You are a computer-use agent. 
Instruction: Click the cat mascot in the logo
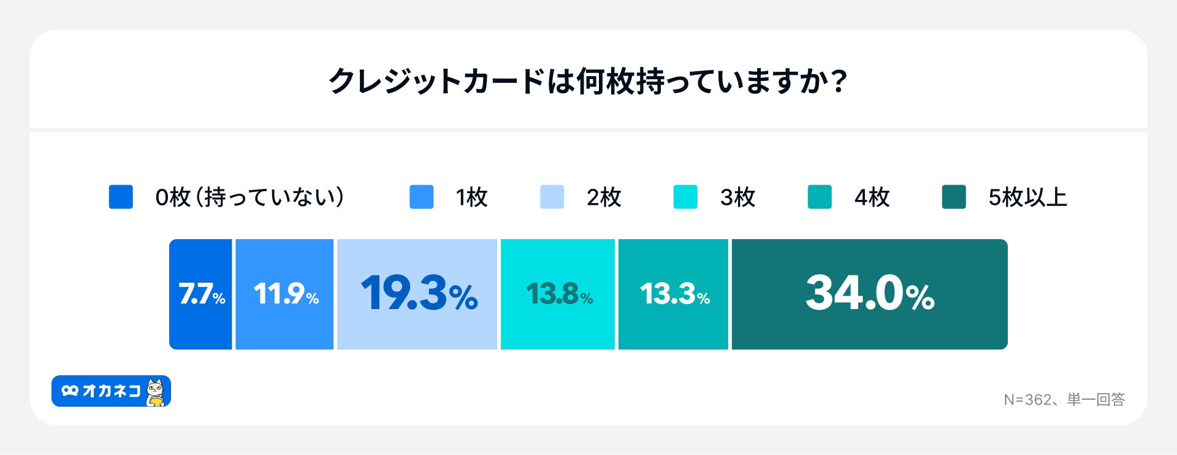[x=156, y=392]
